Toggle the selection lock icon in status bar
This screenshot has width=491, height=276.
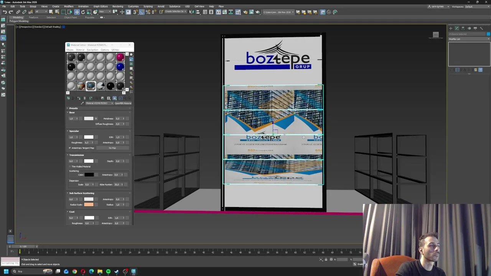click(x=326, y=260)
